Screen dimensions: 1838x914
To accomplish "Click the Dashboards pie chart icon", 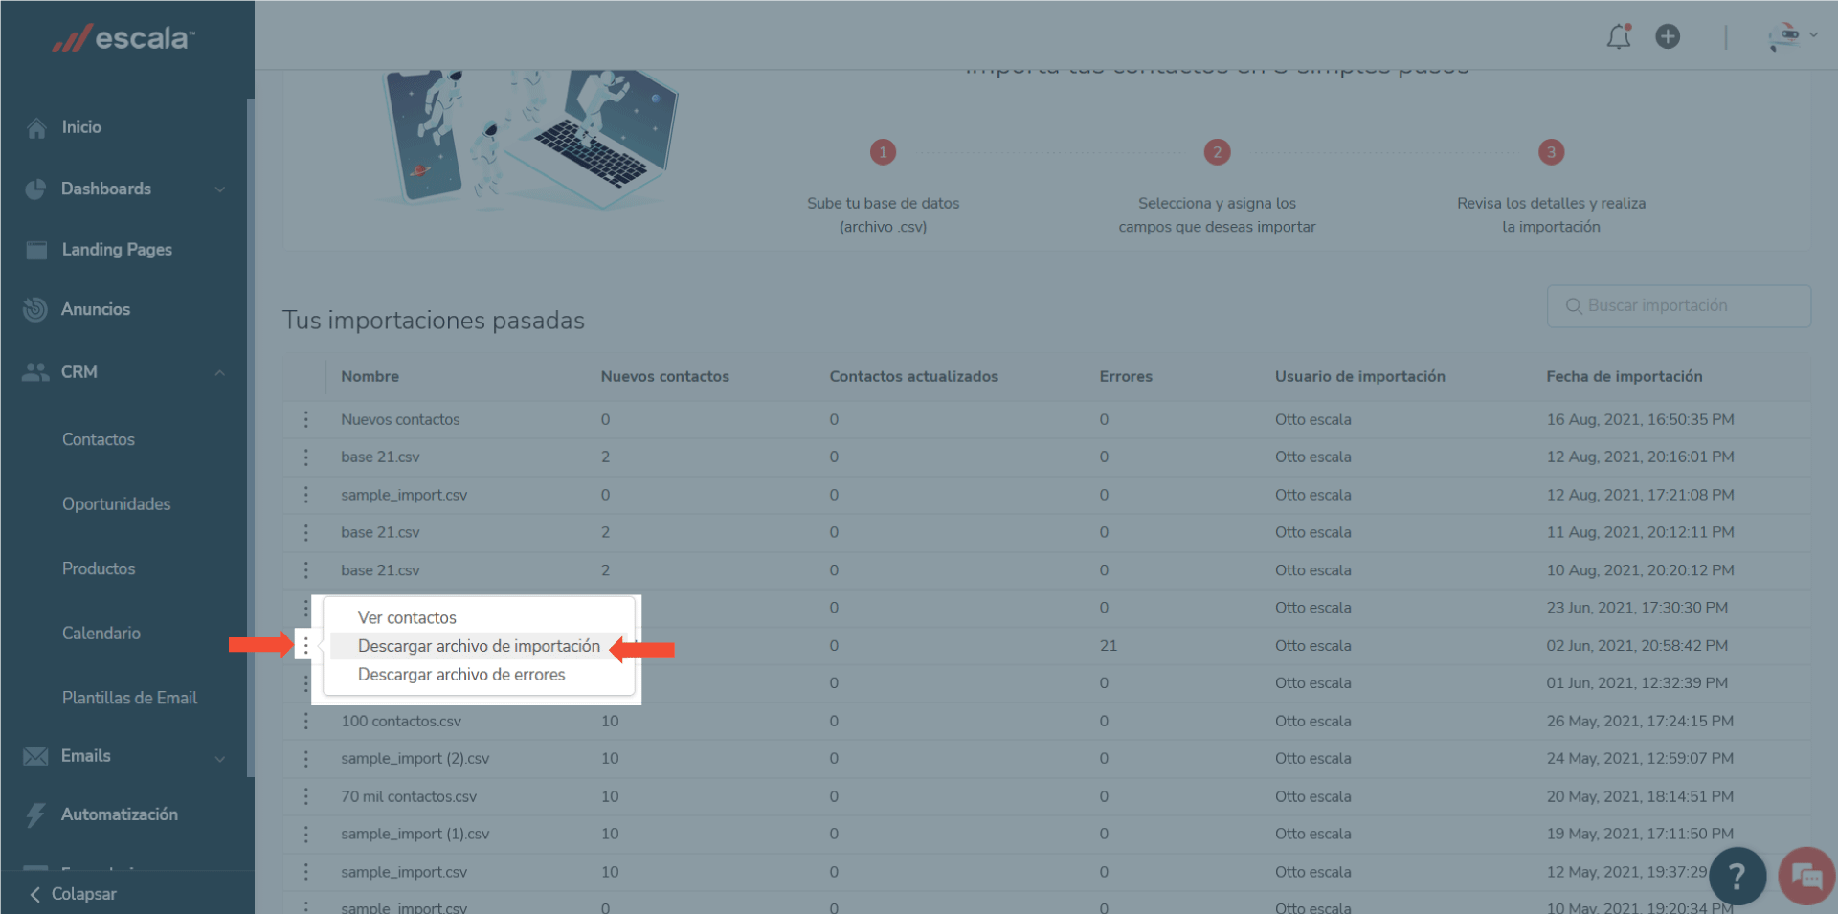I will (35, 189).
